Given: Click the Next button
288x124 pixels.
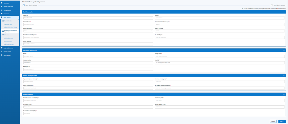Looking at the screenshot, I should [282, 121].
